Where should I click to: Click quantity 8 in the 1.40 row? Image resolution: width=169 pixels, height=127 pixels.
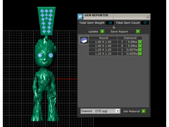[x=122, y=46]
